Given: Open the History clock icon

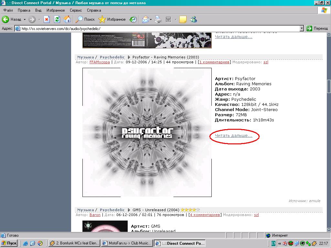Looking at the screenshot, I should pyautogui.click(x=133, y=19).
